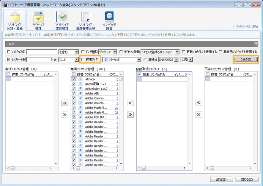Toggle header checkbox in 不許可ソフトウェア管理 list
The height and width of the screenshot is (186, 263).
tap(208, 74)
